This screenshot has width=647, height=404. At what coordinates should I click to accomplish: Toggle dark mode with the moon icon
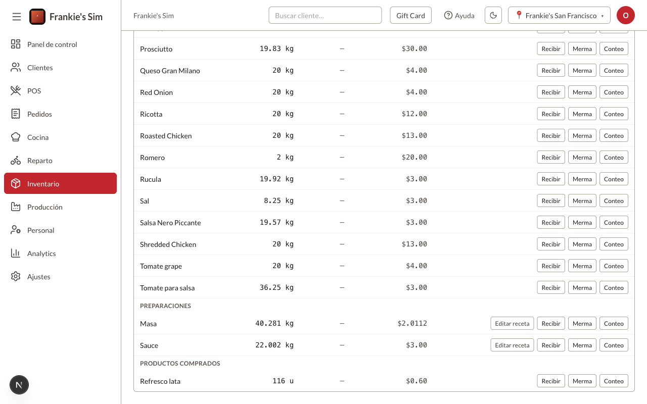point(493,15)
